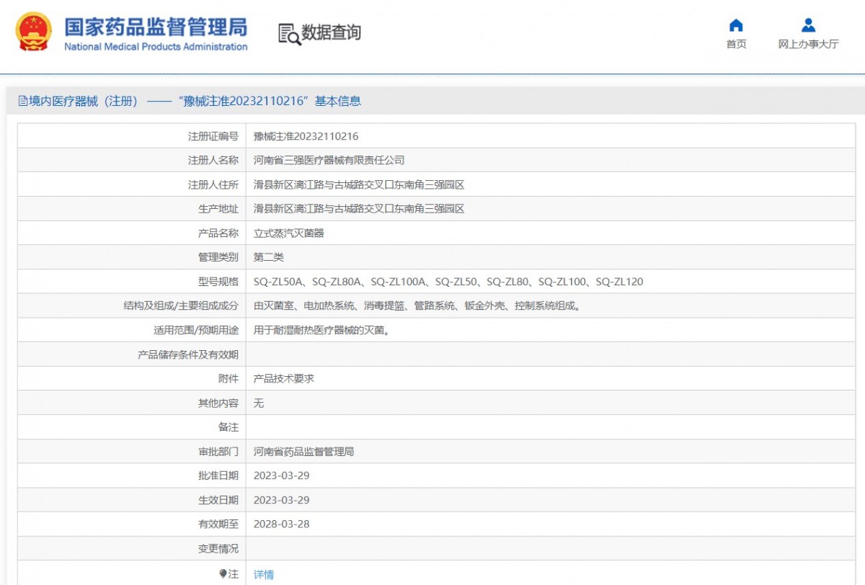865x585 pixels.
Task: Click structure composition text 由灭菌室
Action: pyautogui.click(x=417, y=306)
